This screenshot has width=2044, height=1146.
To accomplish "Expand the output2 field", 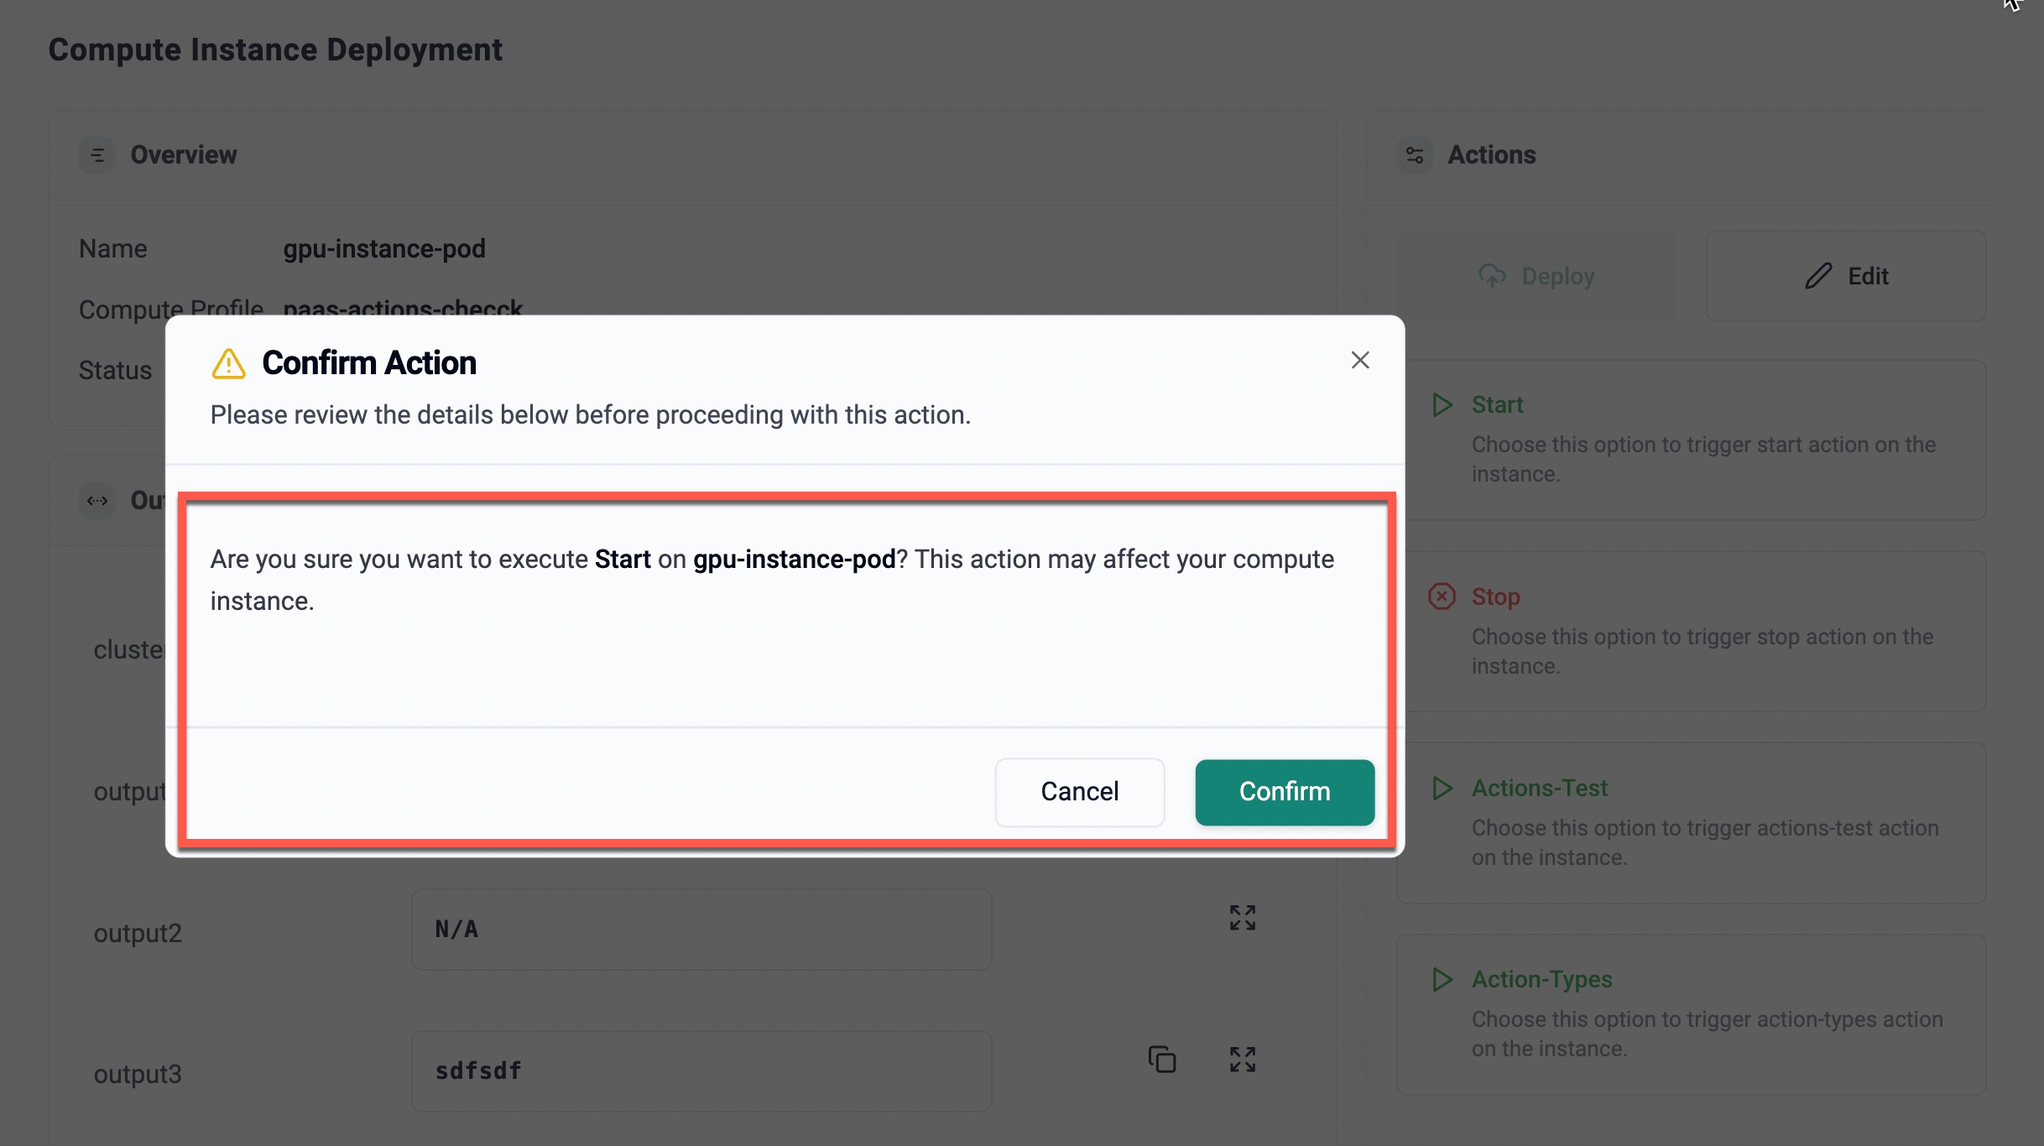I will [x=1242, y=918].
